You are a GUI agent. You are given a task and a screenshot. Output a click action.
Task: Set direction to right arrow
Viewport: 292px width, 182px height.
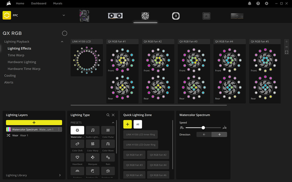click(x=219, y=135)
